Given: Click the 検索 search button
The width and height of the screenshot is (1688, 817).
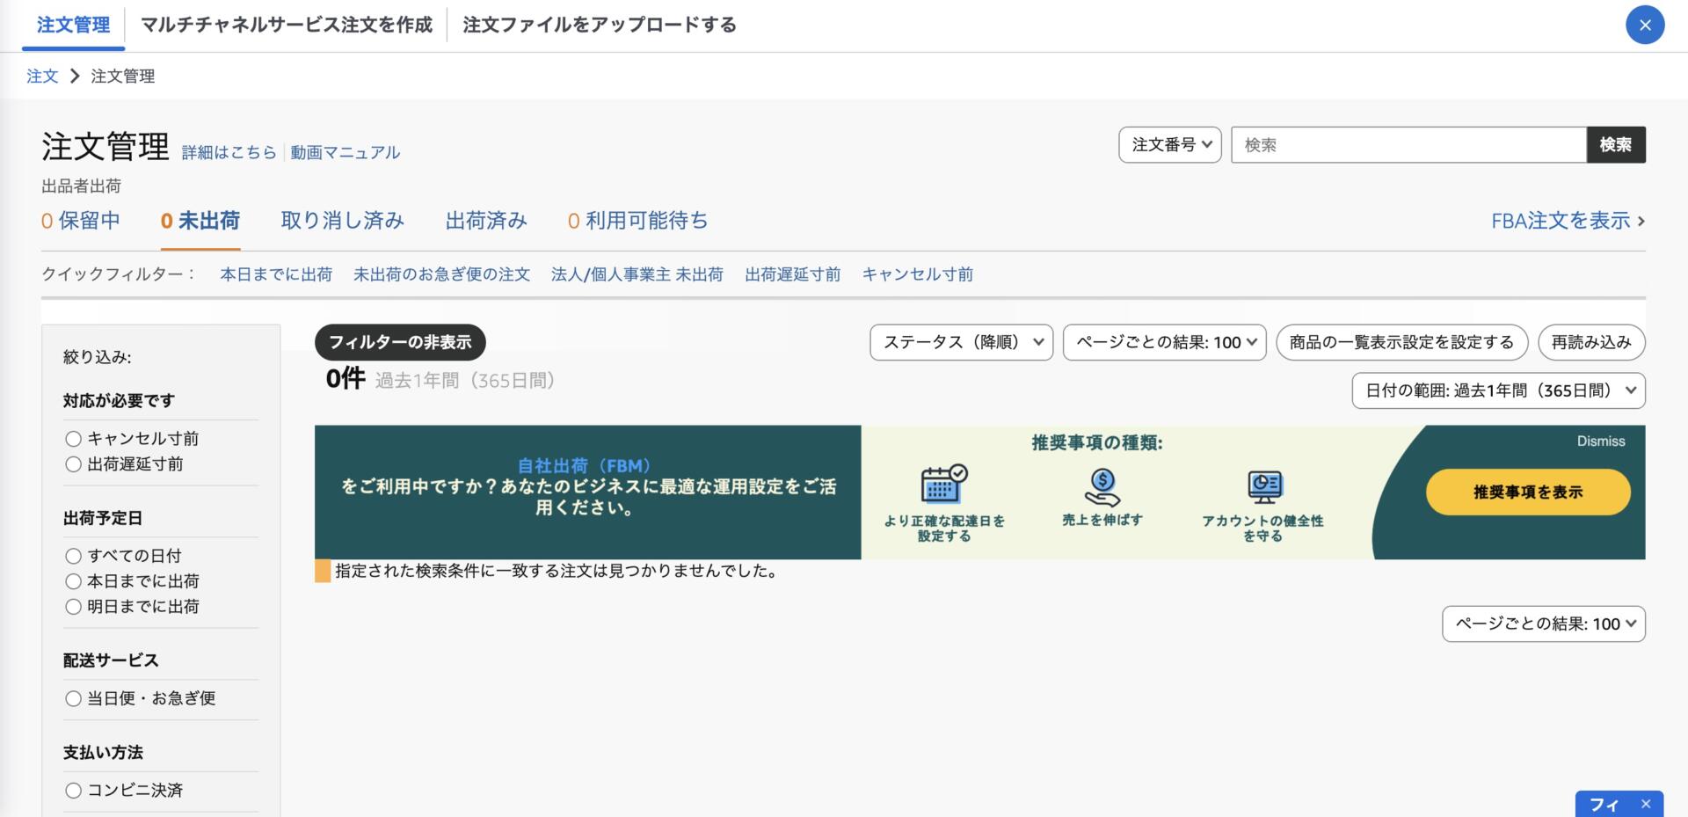Looking at the screenshot, I should click(1615, 145).
